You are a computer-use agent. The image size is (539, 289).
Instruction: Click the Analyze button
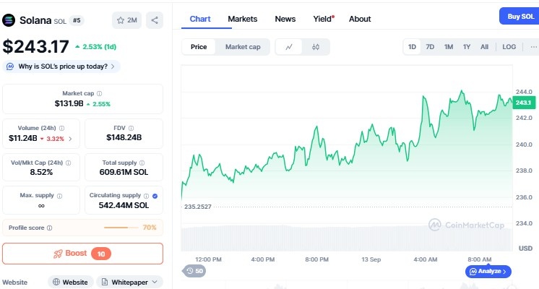pos(488,272)
